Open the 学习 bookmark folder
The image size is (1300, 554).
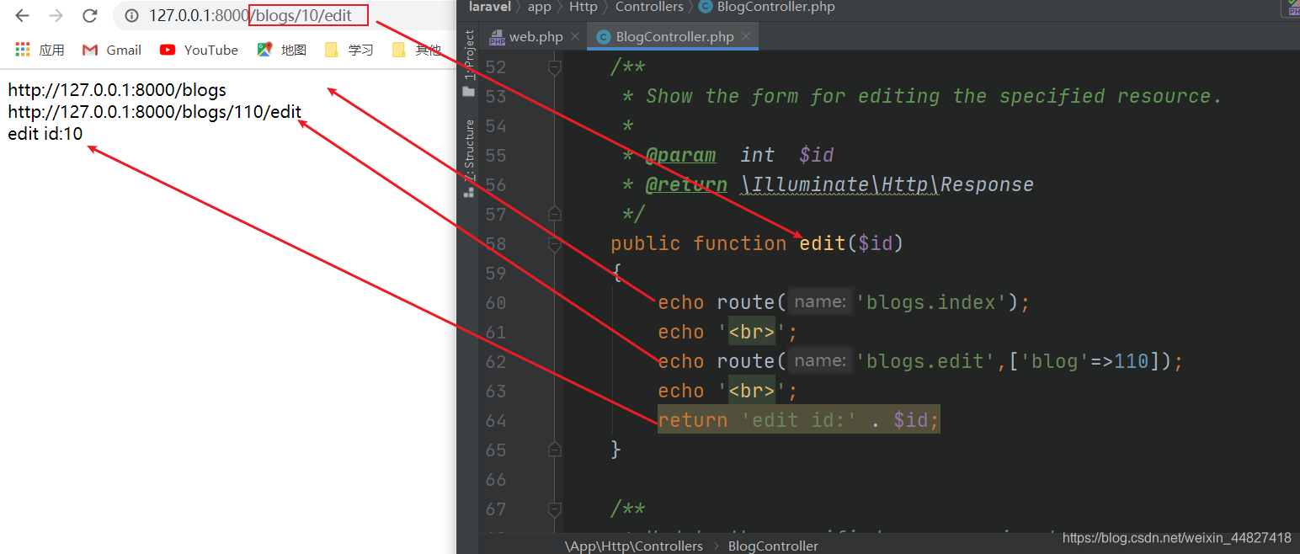point(349,50)
